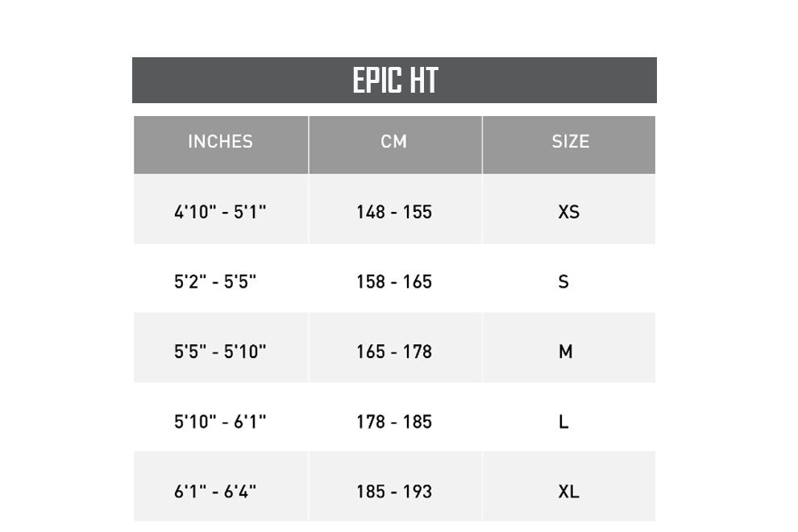Click the 4'10" - 5'1" height cell
798x532 pixels.
[221, 210]
